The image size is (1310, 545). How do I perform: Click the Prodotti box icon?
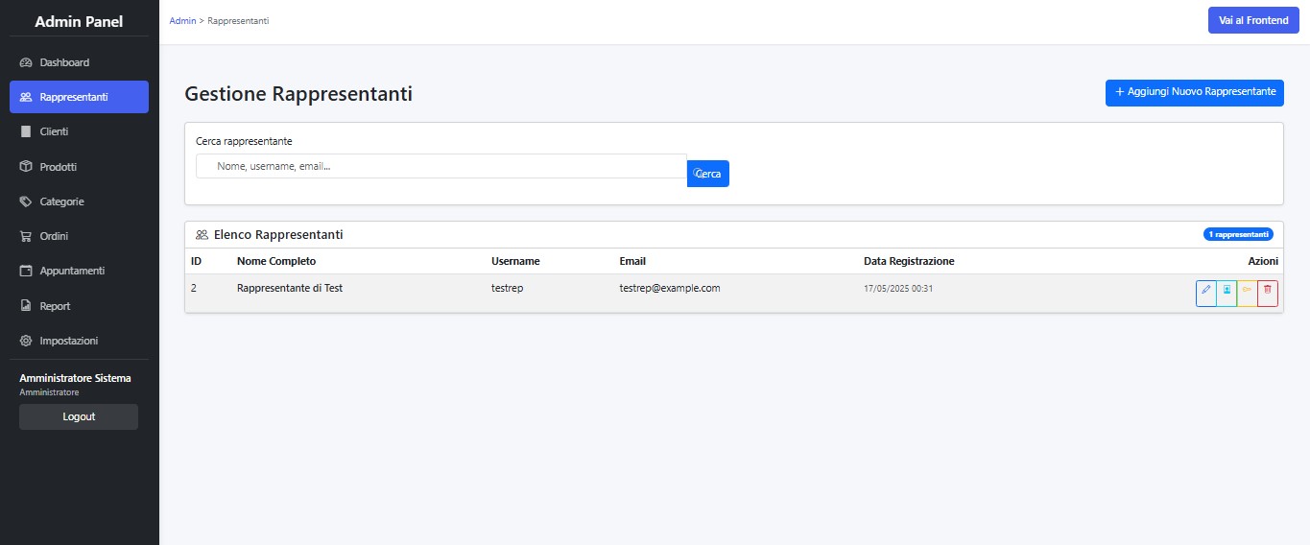[26, 167]
